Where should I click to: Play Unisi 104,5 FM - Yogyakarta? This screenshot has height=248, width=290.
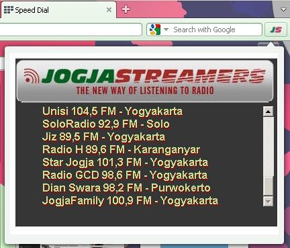click(x=112, y=111)
